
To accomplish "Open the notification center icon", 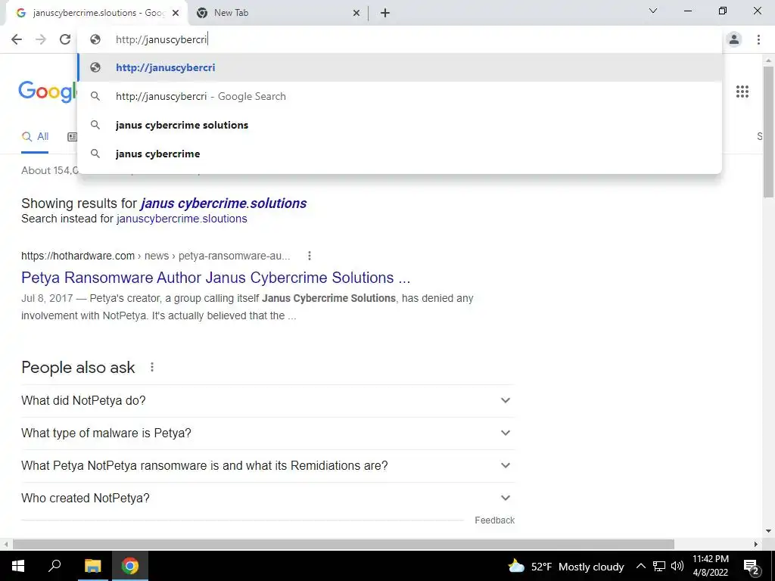I will pyautogui.click(x=752, y=566).
